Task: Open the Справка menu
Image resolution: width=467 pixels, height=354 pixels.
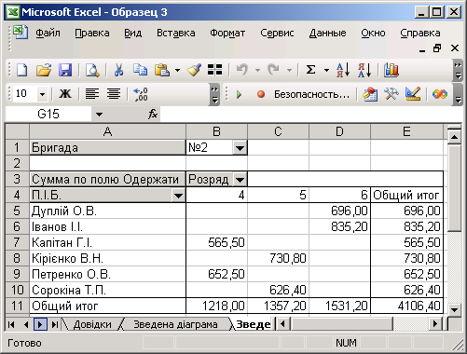Action: [420, 33]
